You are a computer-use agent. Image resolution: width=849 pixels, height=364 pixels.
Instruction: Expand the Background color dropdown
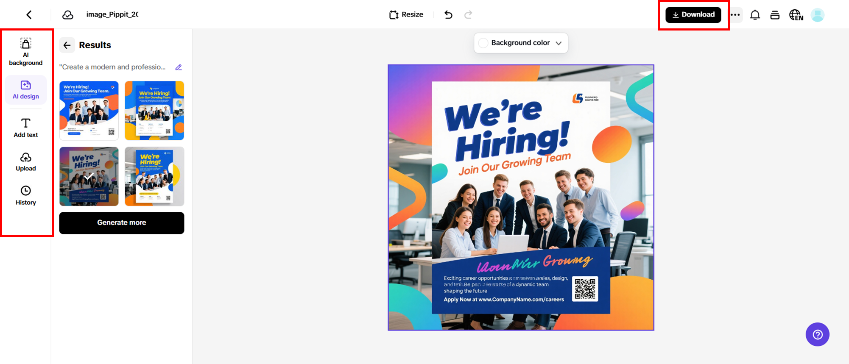[521, 43]
